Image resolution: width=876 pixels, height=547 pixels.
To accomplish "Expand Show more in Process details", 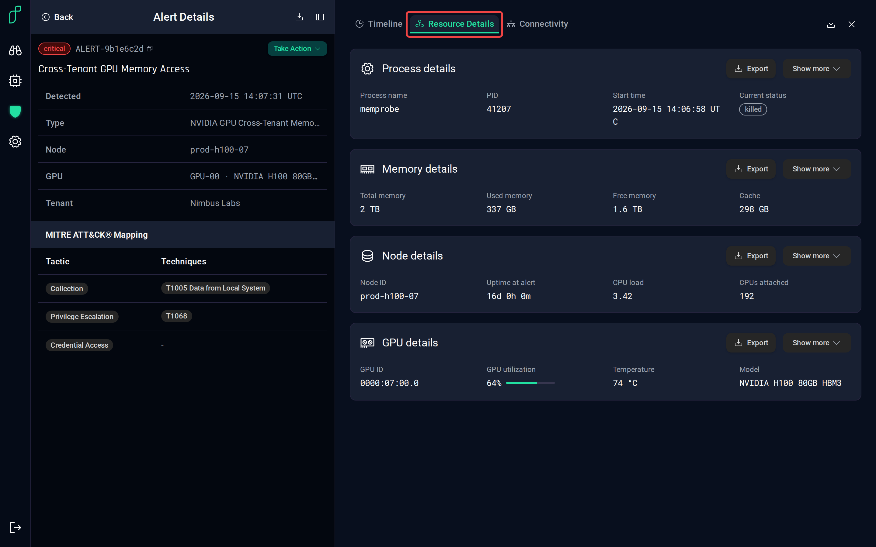I will pyautogui.click(x=817, y=69).
